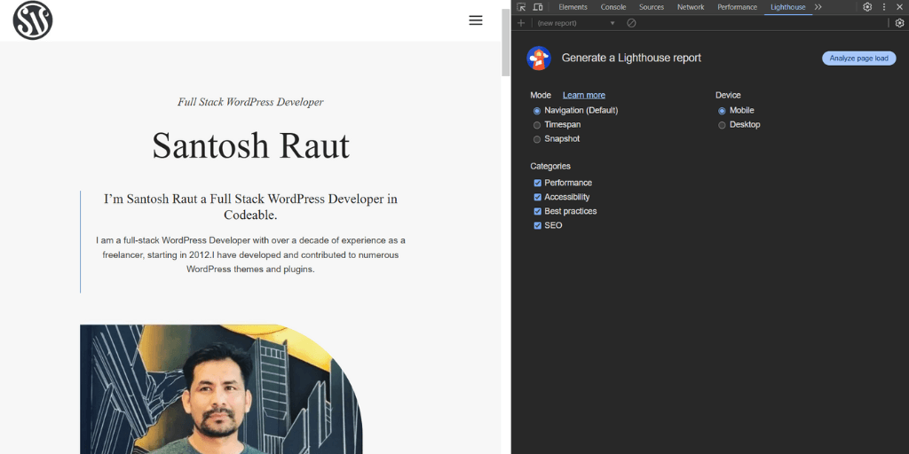This screenshot has width=909, height=454.
Task: Switch to the Sources tab
Action: pyautogui.click(x=652, y=7)
